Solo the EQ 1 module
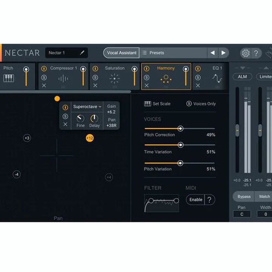The width and height of the screenshot is (272, 272). [198, 77]
